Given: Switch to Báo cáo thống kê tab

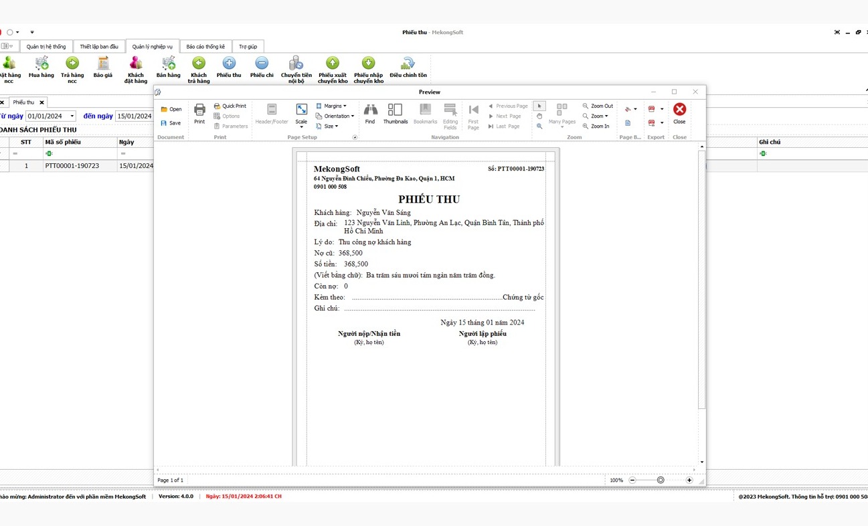Looking at the screenshot, I should point(205,47).
